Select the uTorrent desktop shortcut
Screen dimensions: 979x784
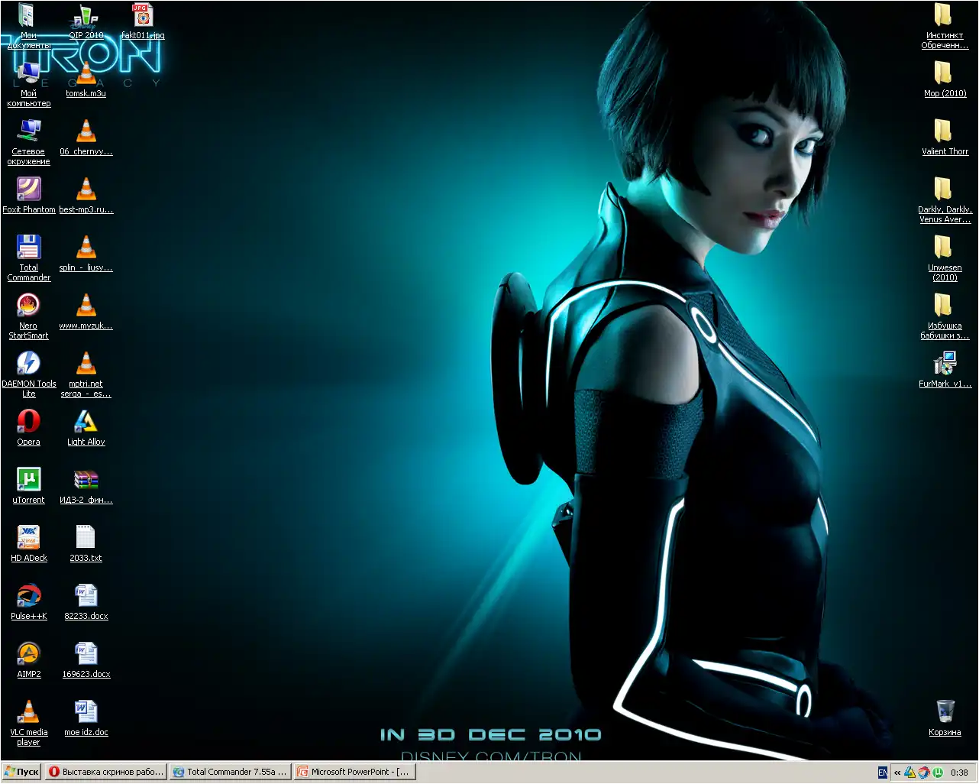pos(28,480)
